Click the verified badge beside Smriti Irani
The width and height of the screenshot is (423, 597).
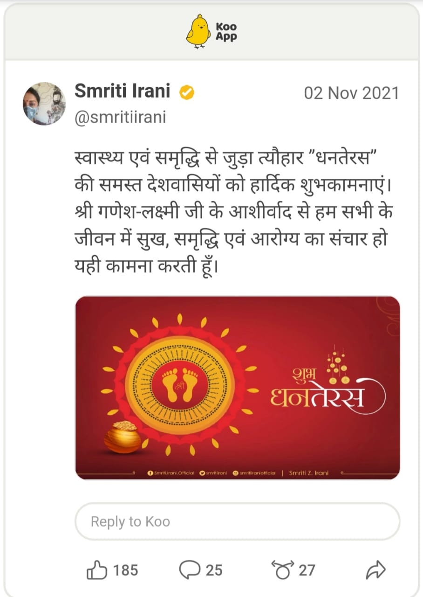(x=187, y=92)
